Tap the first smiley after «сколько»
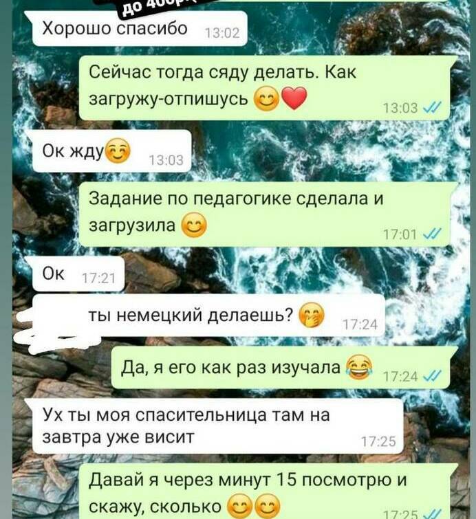The width and height of the screenshot is (476, 519). click(240, 506)
